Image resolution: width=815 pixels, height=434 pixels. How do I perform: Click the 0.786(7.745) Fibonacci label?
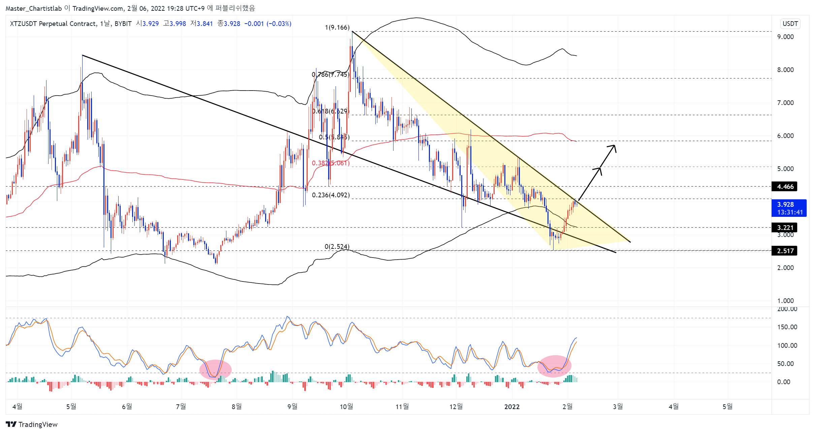click(331, 74)
